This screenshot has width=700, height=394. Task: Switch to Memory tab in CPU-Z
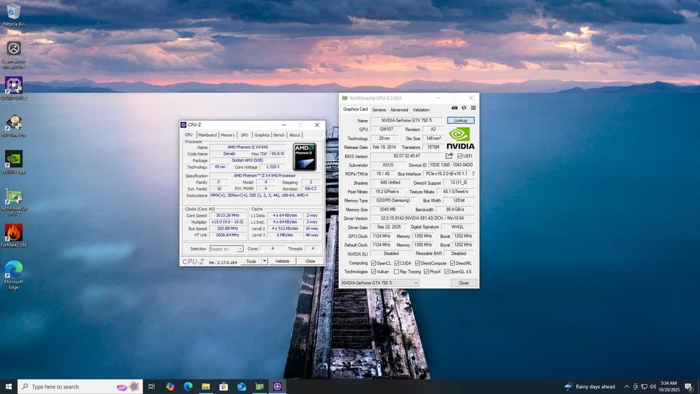[x=227, y=135]
